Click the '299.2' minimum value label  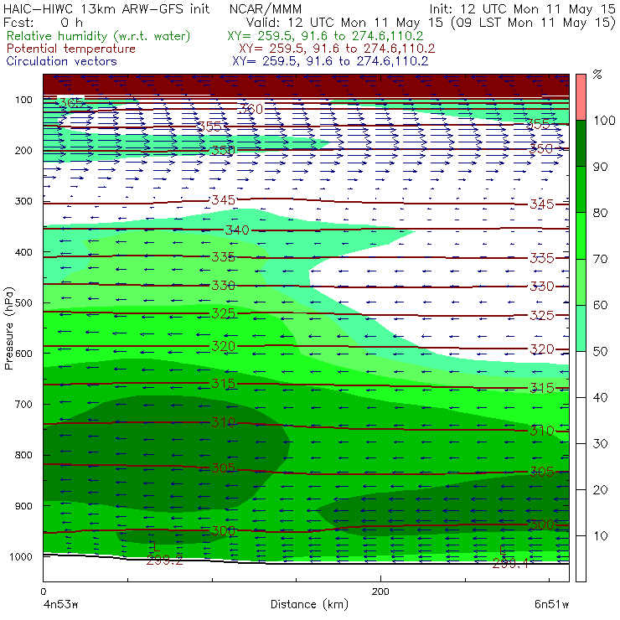[164, 561]
